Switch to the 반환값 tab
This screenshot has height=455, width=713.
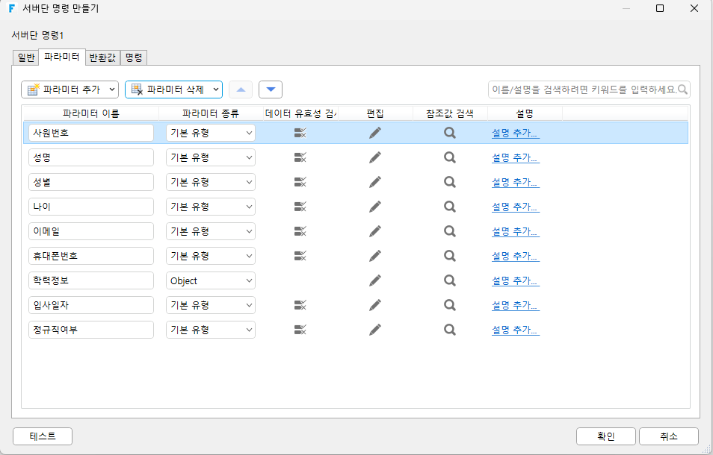point(103,57)
